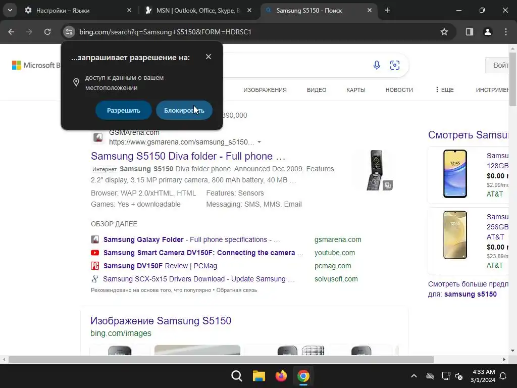Open Изображение Samsung S5150 heading
517x388 pixels.
click(161, 321)
